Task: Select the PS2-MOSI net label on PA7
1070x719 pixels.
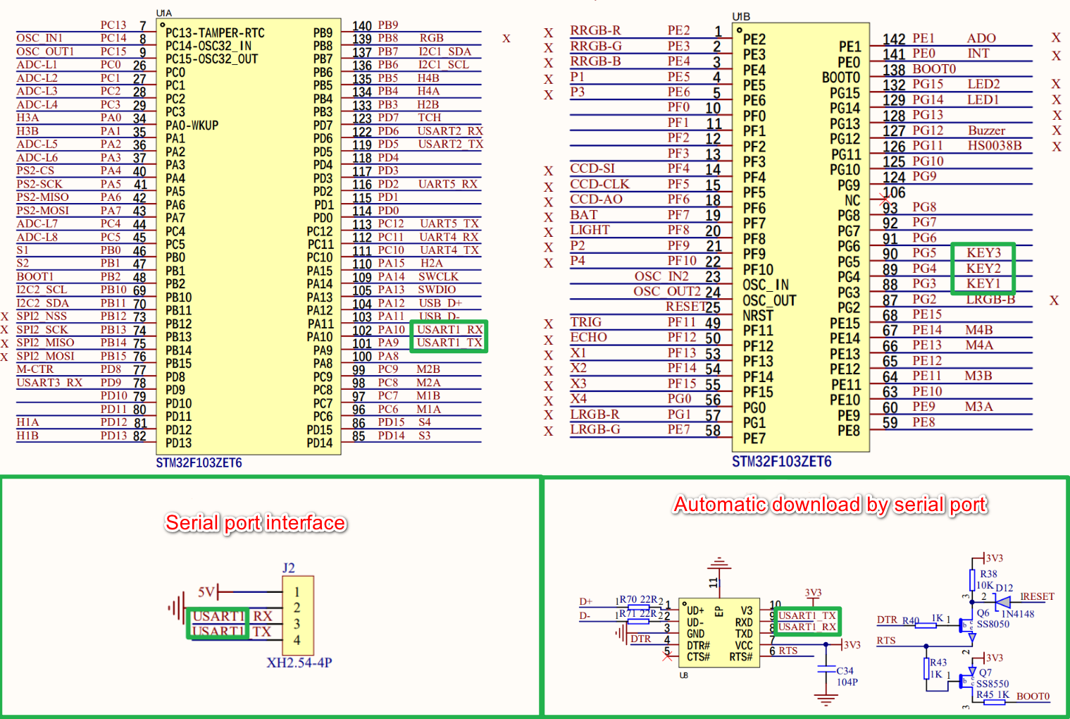Action: pos(43,211)
